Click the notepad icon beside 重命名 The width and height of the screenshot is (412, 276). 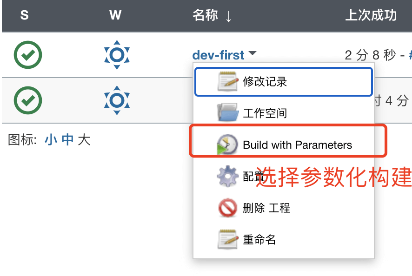pos(228,240)
